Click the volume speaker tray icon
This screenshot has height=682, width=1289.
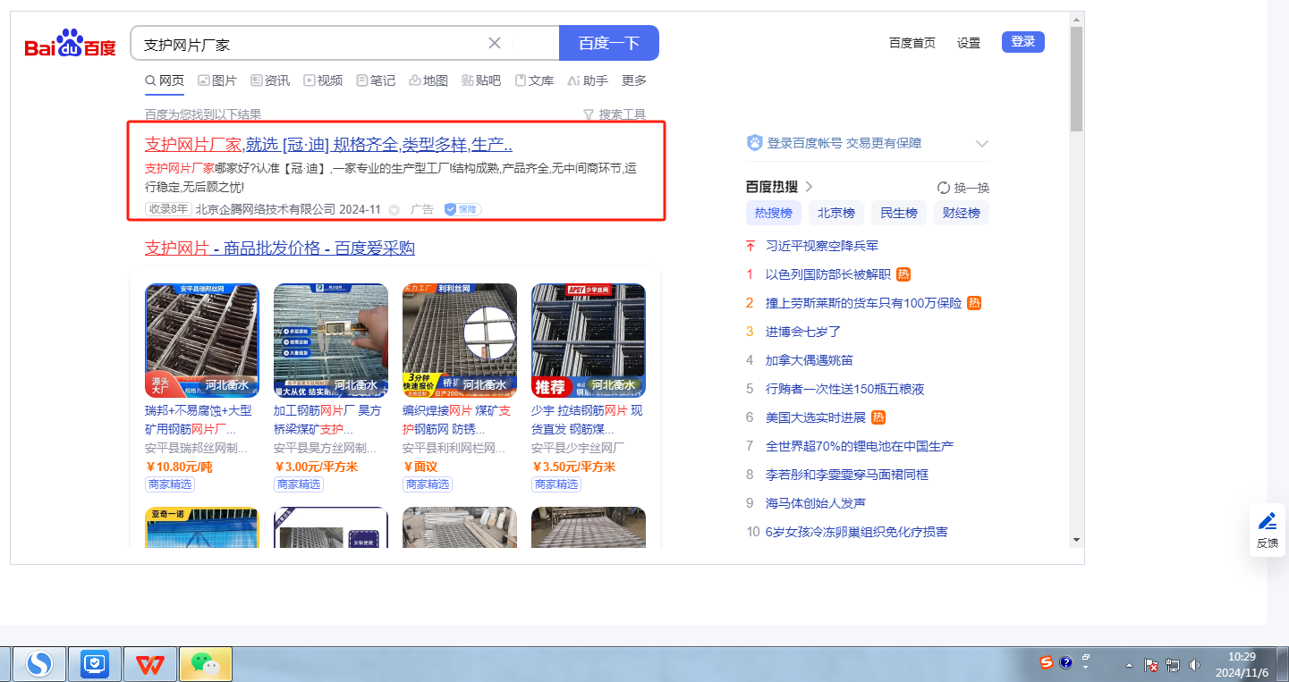tap(1194, 665)
